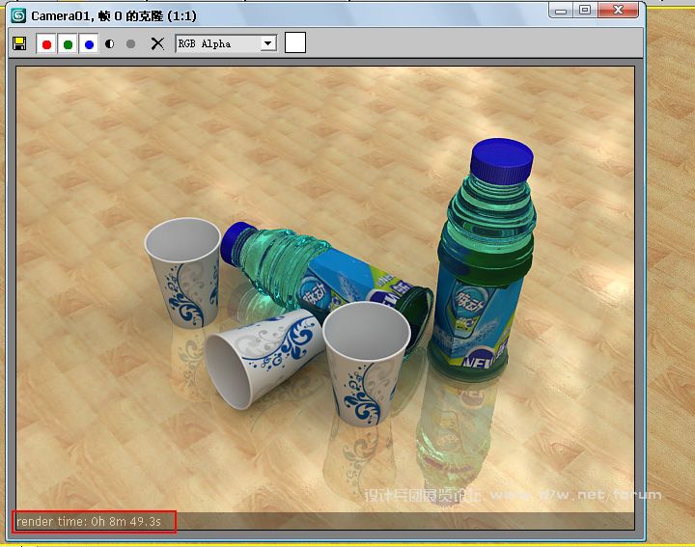Minimize the Camera01 render window
Screen dimensions: 695x547
tap(561, 11)
